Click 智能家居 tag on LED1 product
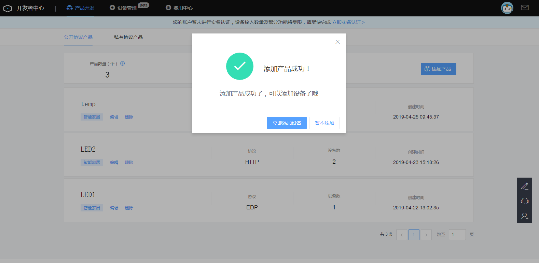The height and width of the screenshot is (263, 539). coord(92,208)
